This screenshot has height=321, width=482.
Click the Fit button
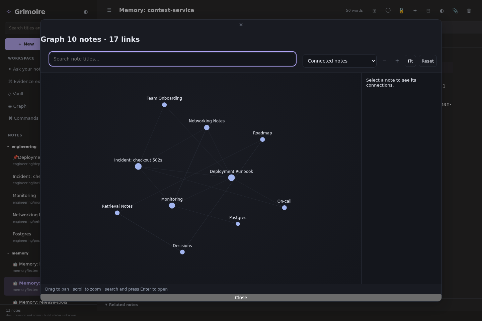[x=410, y=61]
